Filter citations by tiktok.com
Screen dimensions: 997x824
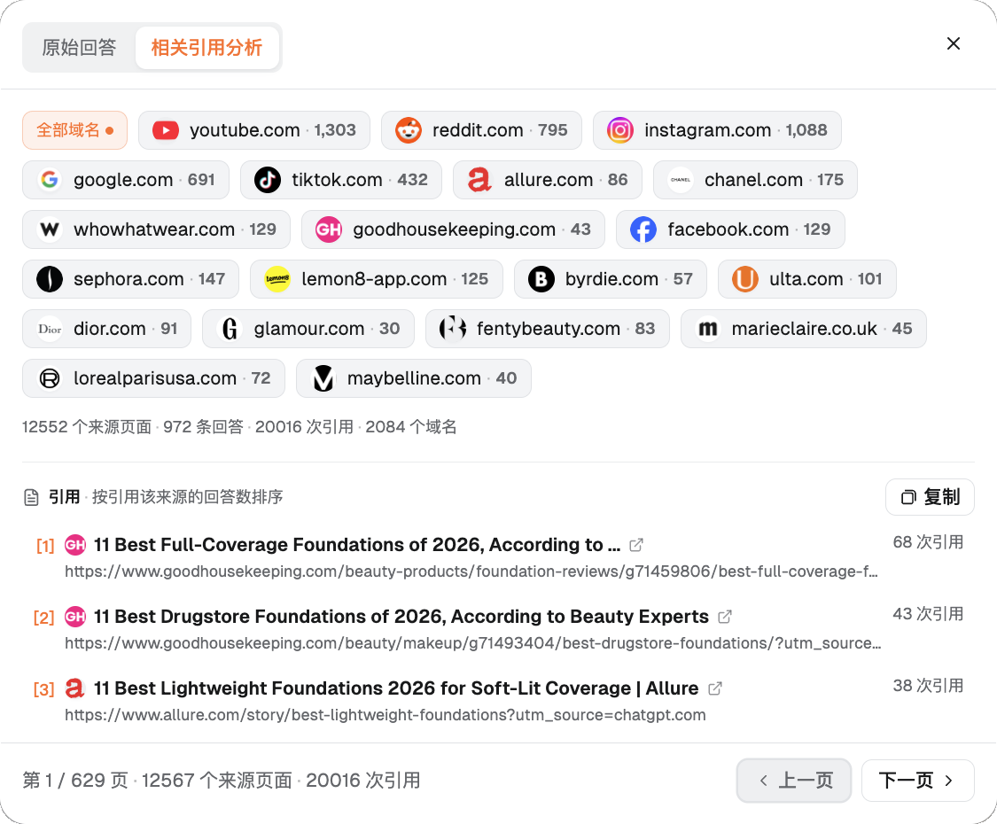[341, 180]
